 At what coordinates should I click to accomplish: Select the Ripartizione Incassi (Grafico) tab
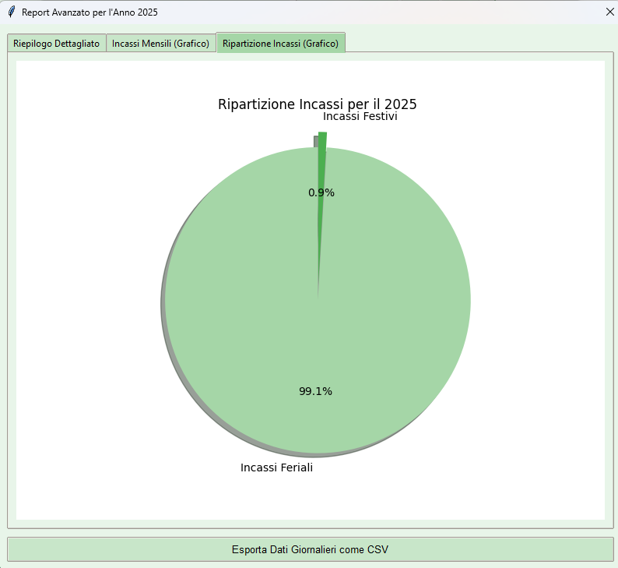(280, 44)
